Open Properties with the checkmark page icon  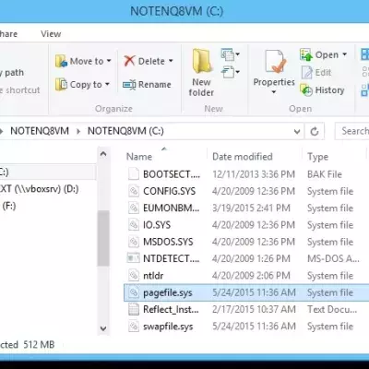pos(274,63)
